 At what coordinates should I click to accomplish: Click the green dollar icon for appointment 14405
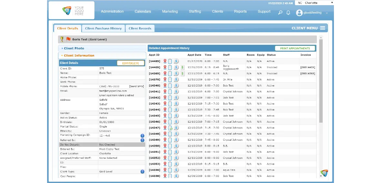tap(182, 67)
